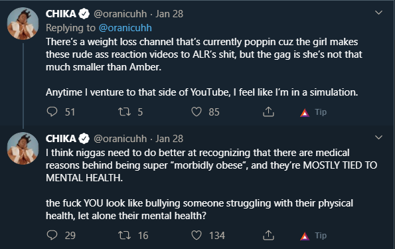Like the tweet with 85 likes
395x249 pixels.
tap(197, 112)
